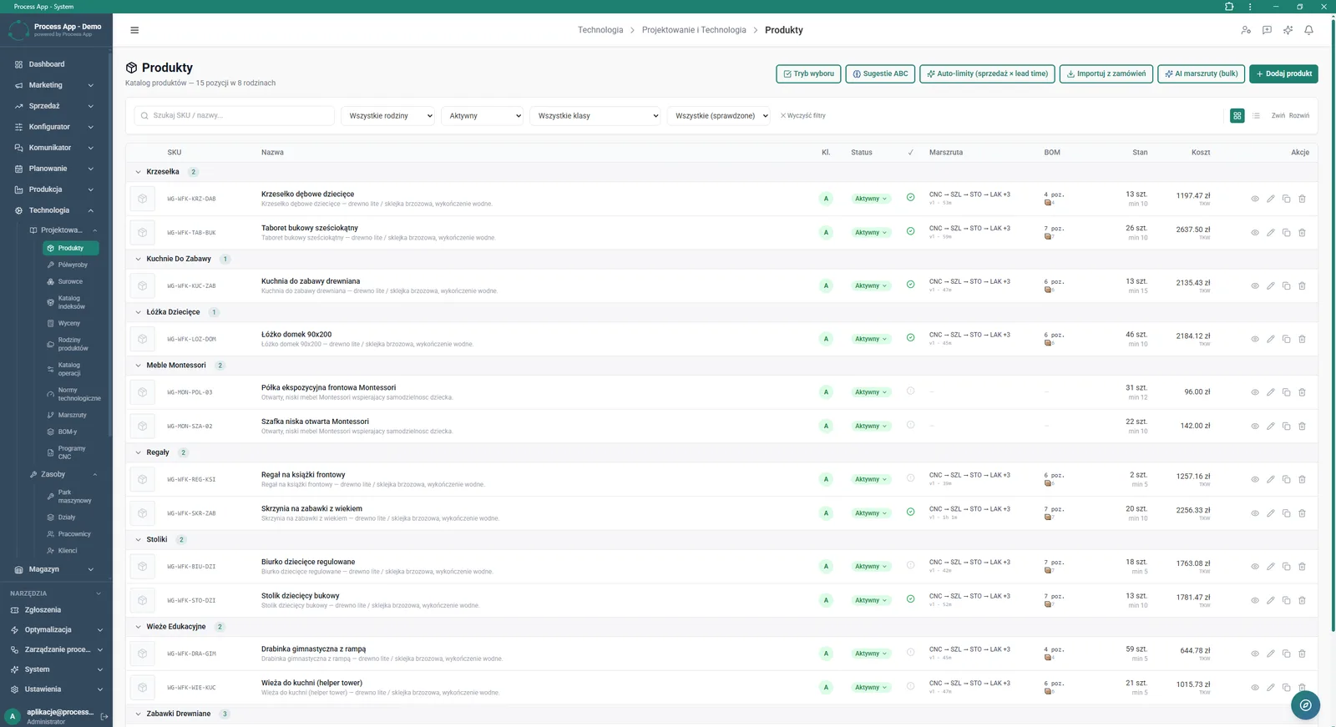
Task: Open the feedback chat icon in header
Action: 1267,30
